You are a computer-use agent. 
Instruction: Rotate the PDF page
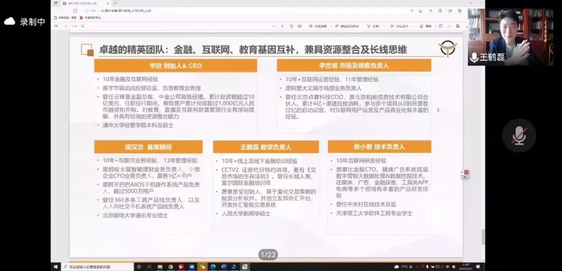[291, 26]
